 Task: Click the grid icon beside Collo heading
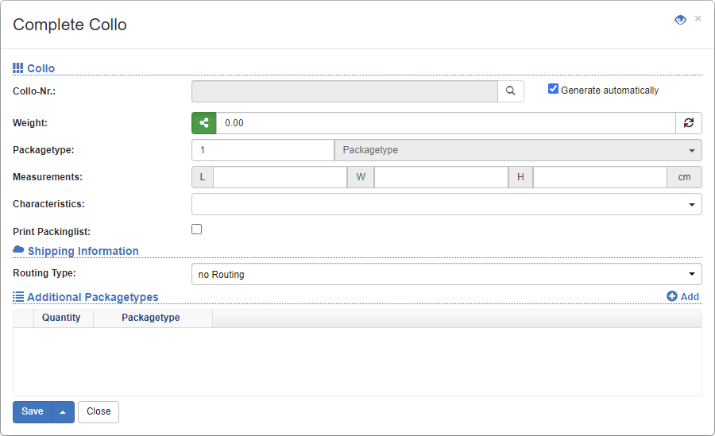tap(18, 68)
